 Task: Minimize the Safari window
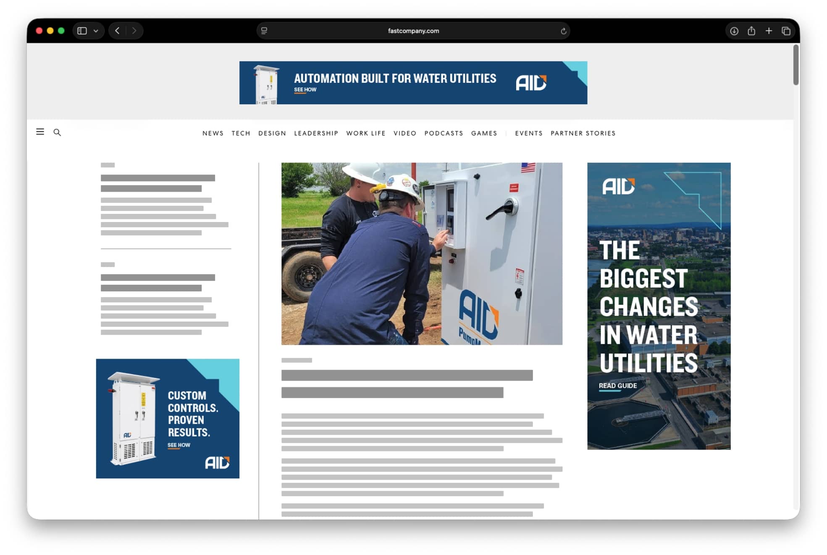click(x=50, y=31)
